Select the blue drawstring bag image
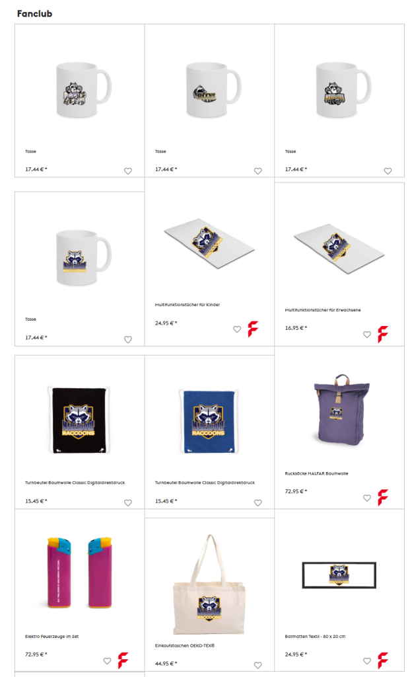This screenshot has height=677, width=410. click(209, 421)
